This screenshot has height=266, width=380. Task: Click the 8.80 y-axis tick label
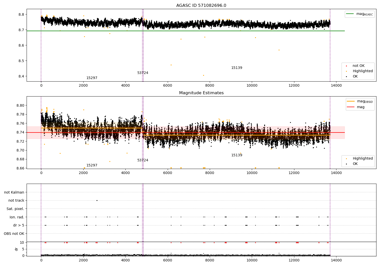pos(20,105)
